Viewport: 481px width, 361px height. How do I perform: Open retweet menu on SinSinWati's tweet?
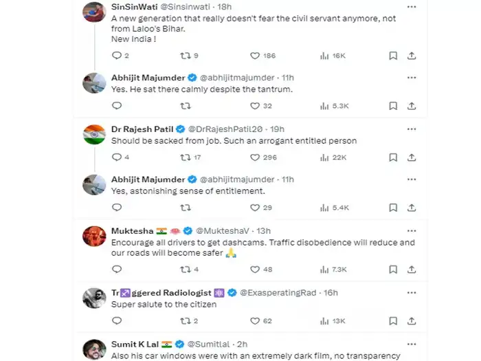[186, 56]
